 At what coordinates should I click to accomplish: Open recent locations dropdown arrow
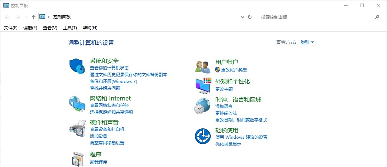pos(27,17)
